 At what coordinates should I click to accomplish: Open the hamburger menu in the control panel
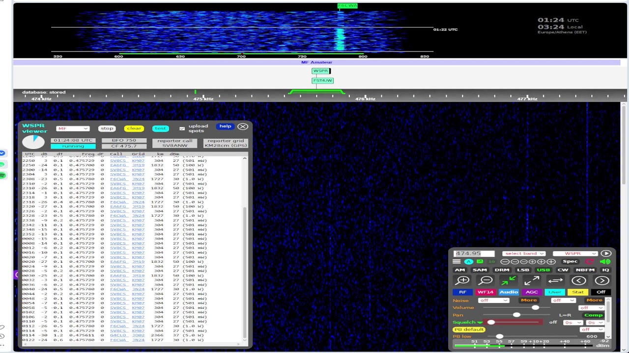click(x=457, y=261)
